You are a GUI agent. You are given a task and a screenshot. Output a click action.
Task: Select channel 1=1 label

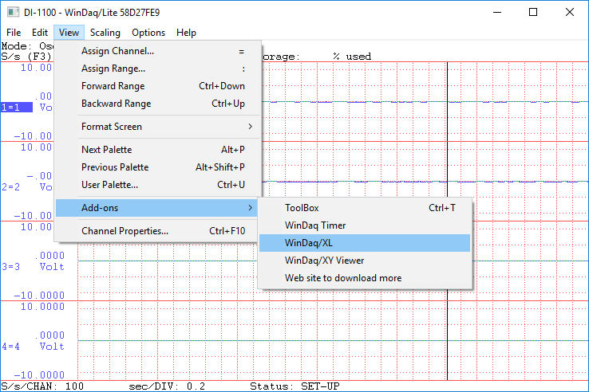[17, 108]
